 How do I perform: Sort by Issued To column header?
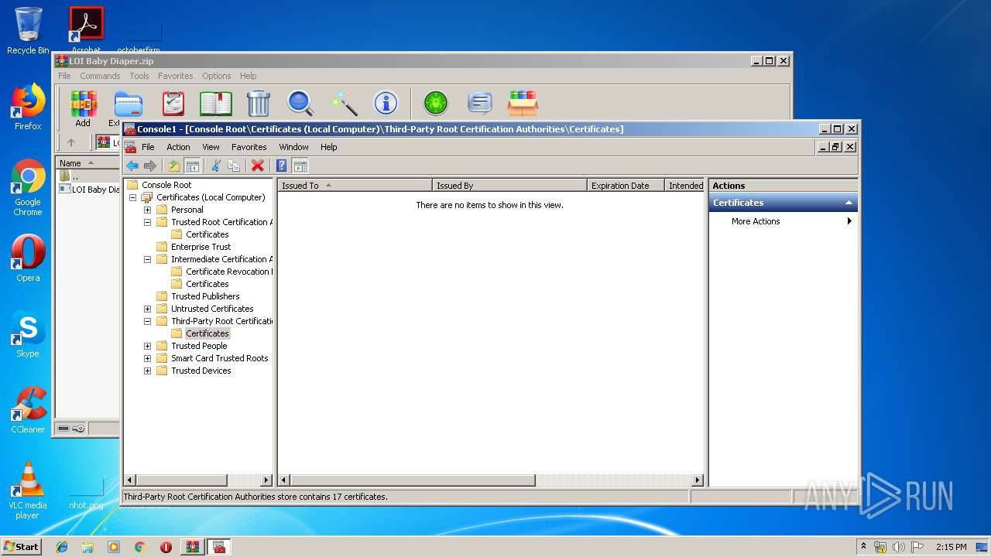click(x=355, y=186)
